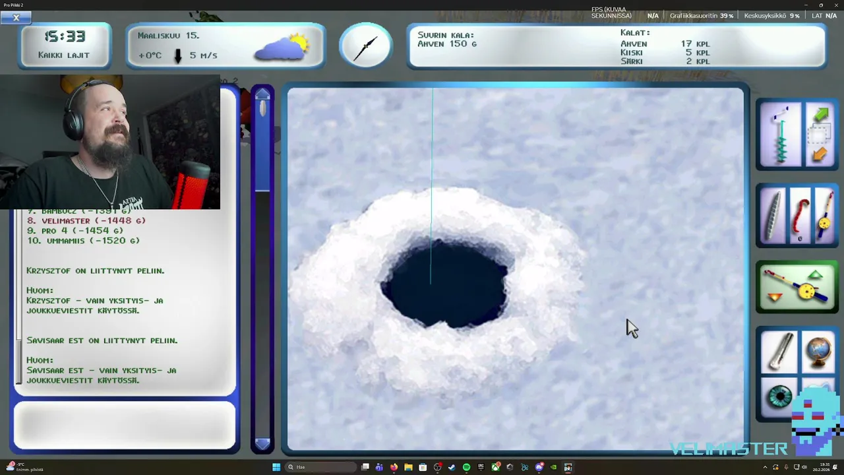Open Epic Games Launcher from the taskbar
Screen dimensions: 844x475
pyautogui.click(x=481, y=467)
